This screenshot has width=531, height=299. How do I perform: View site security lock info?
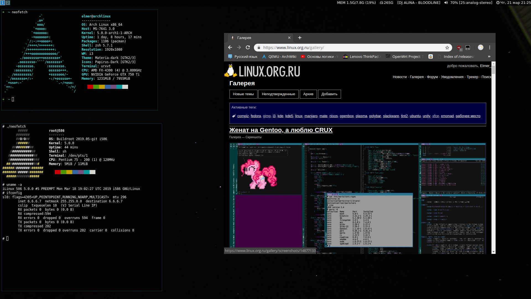tap(259, 48)
